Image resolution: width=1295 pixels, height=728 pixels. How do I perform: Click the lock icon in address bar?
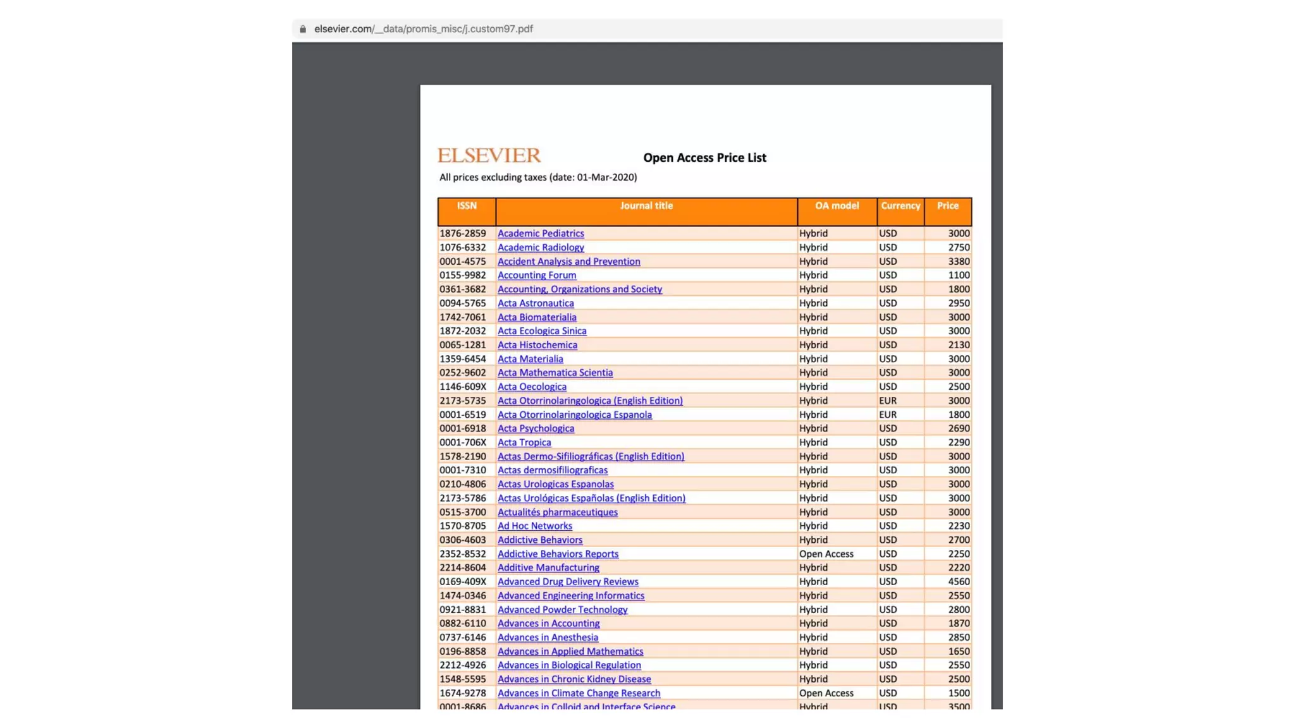pyautogui.click(x=303, y=29)
